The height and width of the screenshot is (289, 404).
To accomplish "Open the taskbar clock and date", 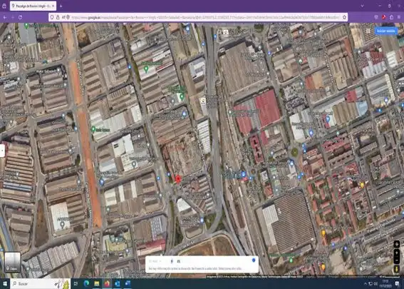I will pos(385,283).
